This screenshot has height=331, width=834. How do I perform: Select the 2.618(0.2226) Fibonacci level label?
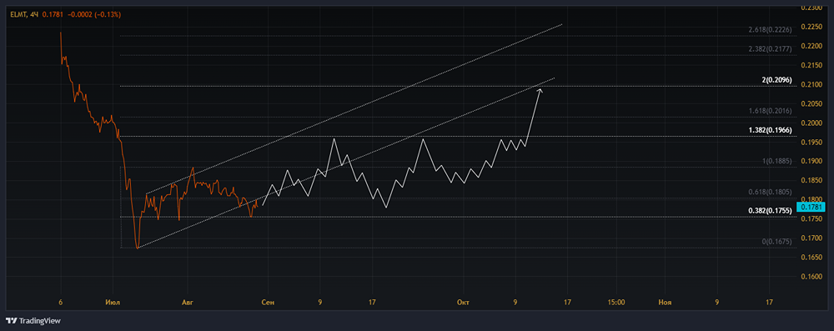770,30
